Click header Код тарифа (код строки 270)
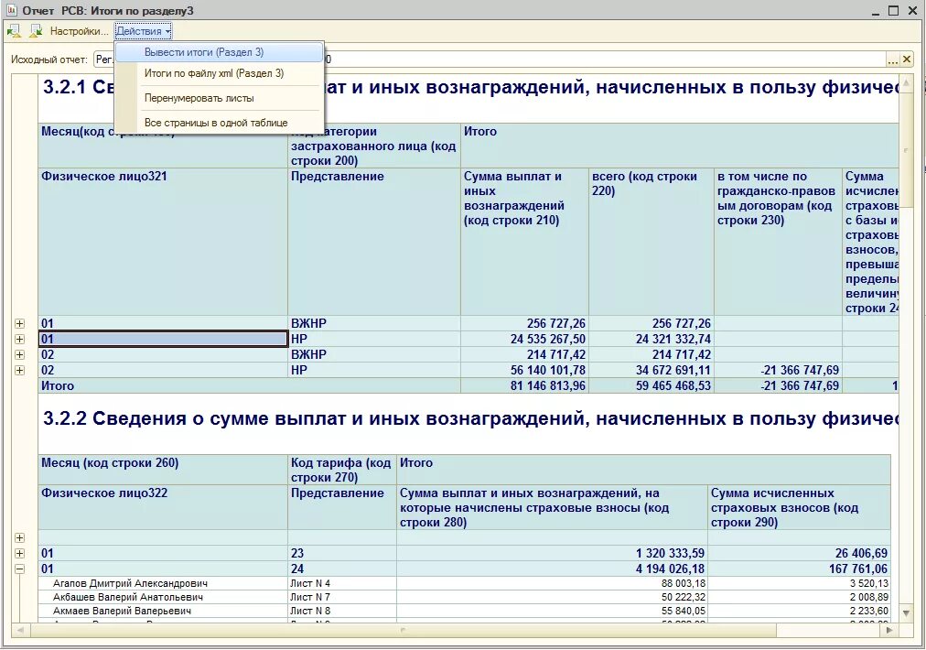 pos(340,470)
